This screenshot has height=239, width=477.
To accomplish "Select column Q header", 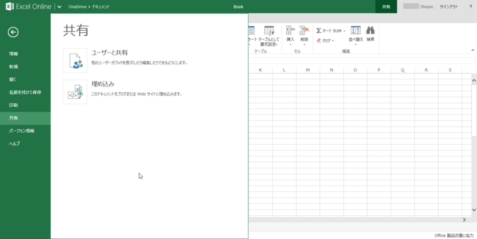I will pos(402,70).
